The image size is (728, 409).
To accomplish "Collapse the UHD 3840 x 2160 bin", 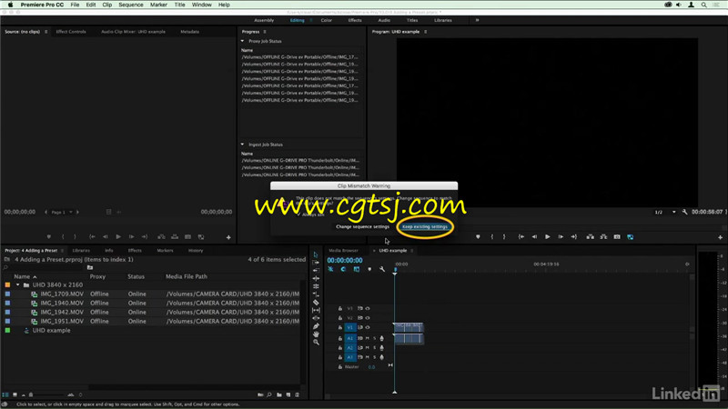I will click(x=18, y=284).
